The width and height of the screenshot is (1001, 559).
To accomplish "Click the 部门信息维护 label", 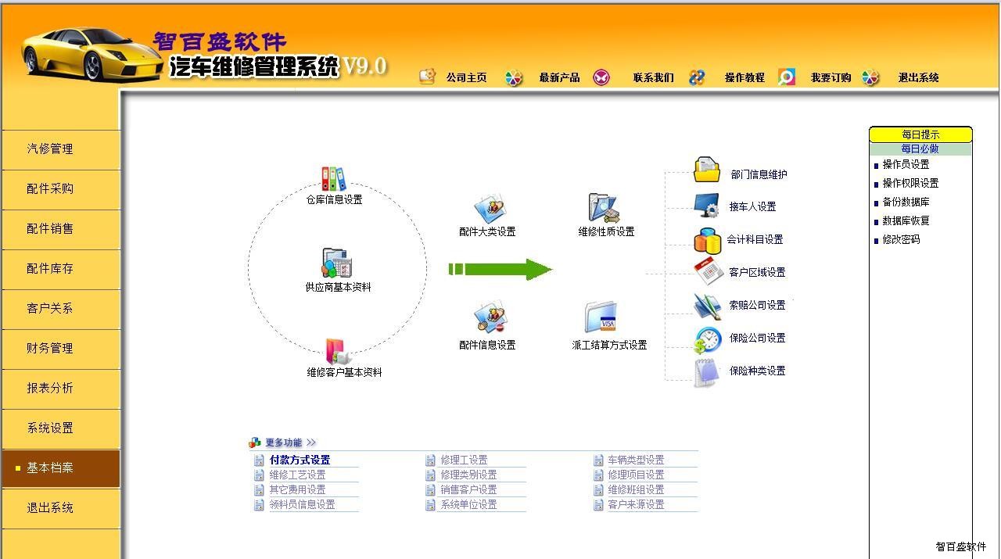I will [759, 175].
